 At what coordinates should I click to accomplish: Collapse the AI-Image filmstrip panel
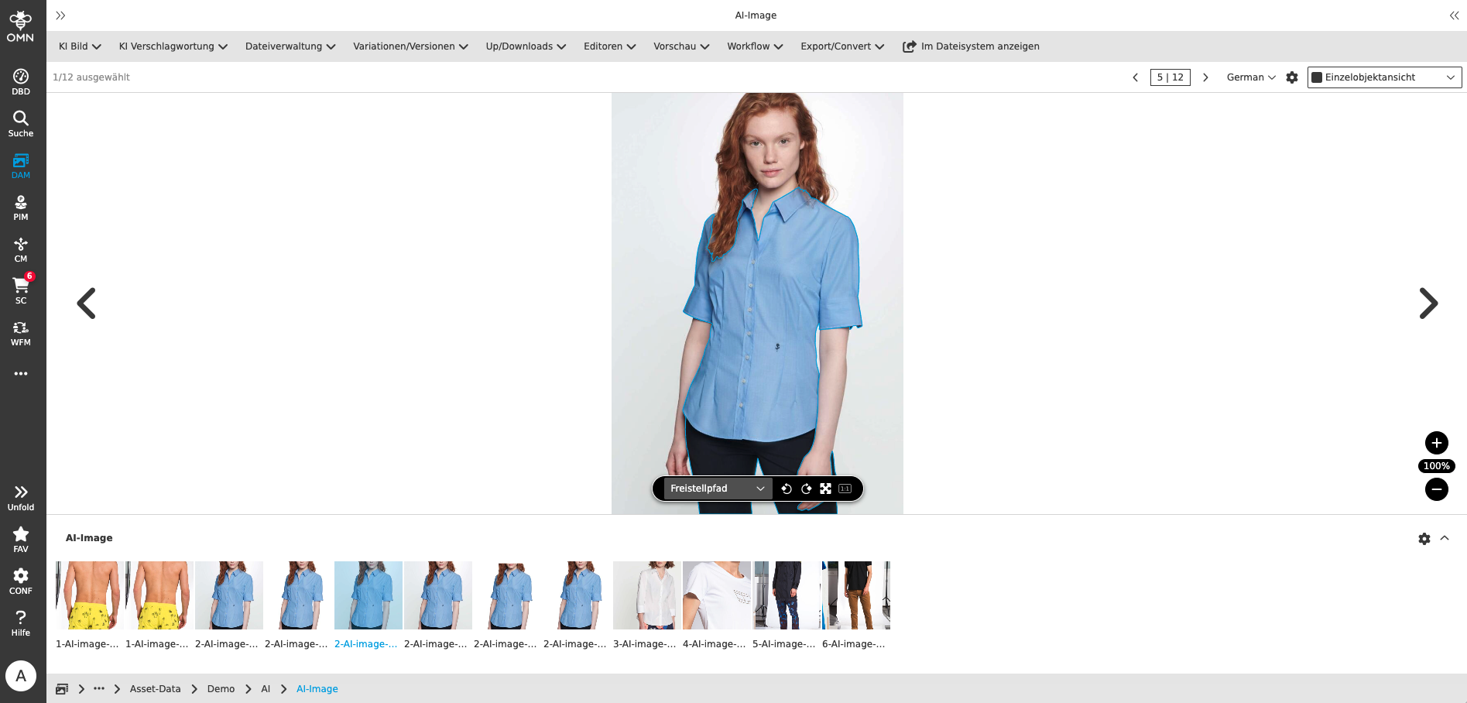[1445, 538]
